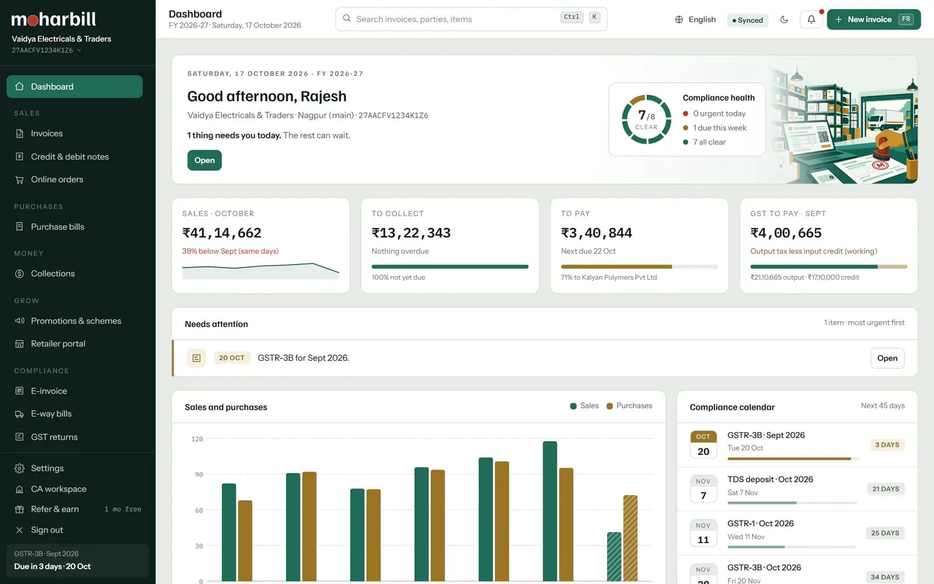
Task: Open the Compliance health 7/8 ring
Action: click(x=646, y=119)
